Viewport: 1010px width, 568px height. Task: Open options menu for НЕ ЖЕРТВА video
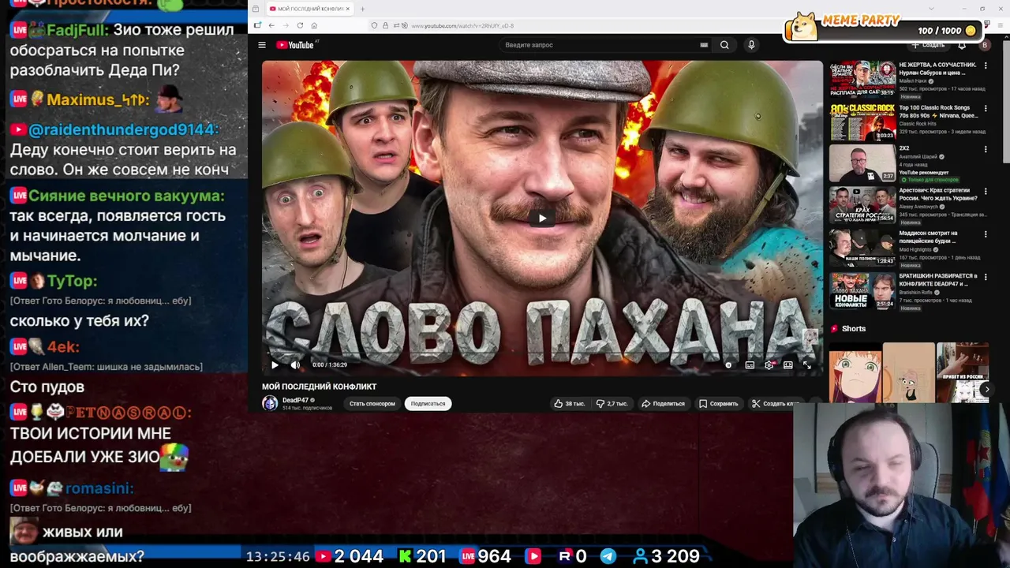click(x=986, y=65)
